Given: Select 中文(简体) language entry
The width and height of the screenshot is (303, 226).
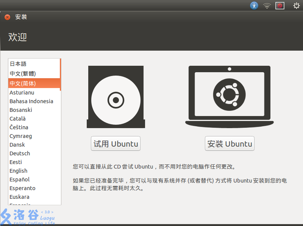Looking at the screenshot, I should (x=34, y=83).
